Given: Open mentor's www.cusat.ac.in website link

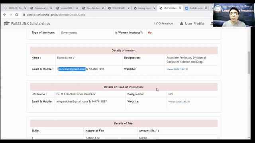Looking at the screenshot, I should click(x=177, y=69).
